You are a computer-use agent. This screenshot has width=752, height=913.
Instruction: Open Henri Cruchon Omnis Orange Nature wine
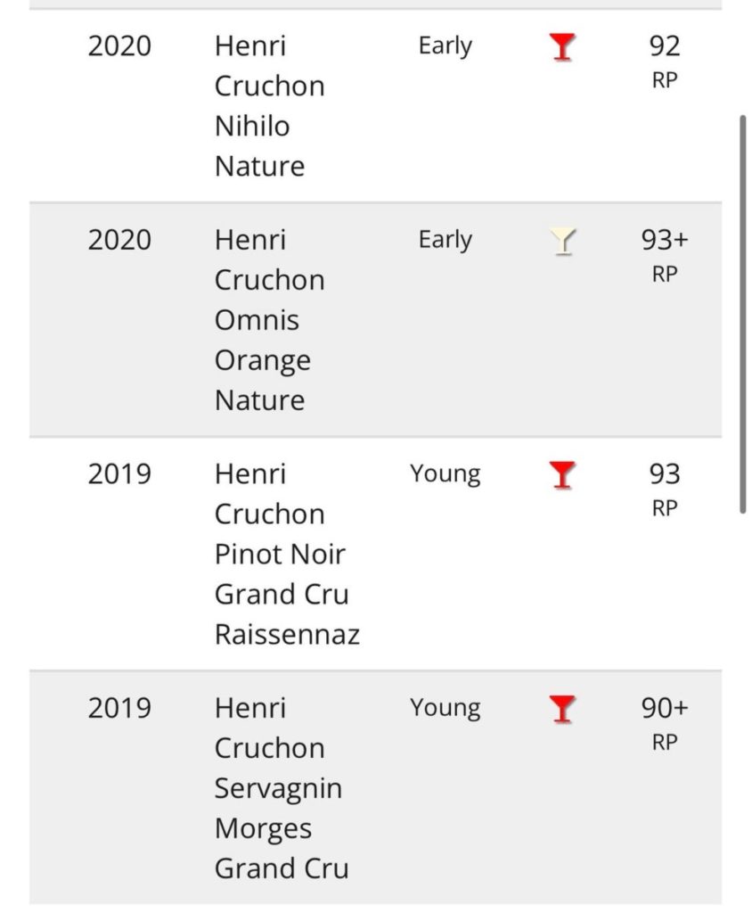269,319
